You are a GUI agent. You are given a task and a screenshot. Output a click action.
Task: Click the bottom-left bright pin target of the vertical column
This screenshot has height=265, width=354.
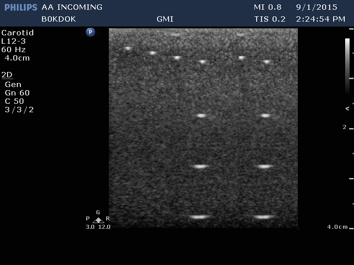click(200, 217)
